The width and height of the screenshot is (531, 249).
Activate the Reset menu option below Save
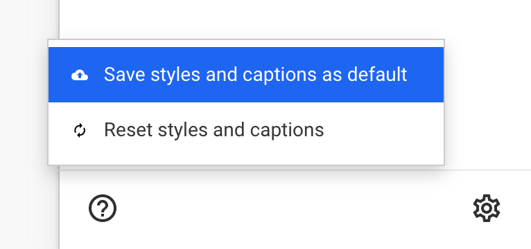click(x=246, y=130)
